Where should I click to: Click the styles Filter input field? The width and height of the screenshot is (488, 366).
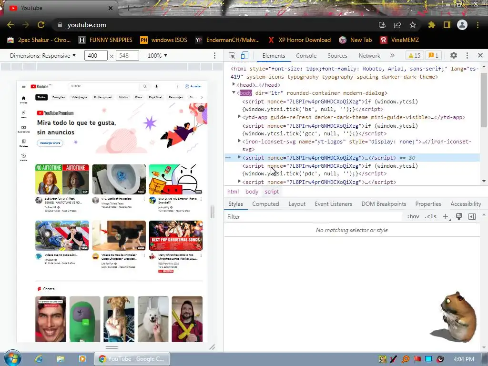pos(313,217)
